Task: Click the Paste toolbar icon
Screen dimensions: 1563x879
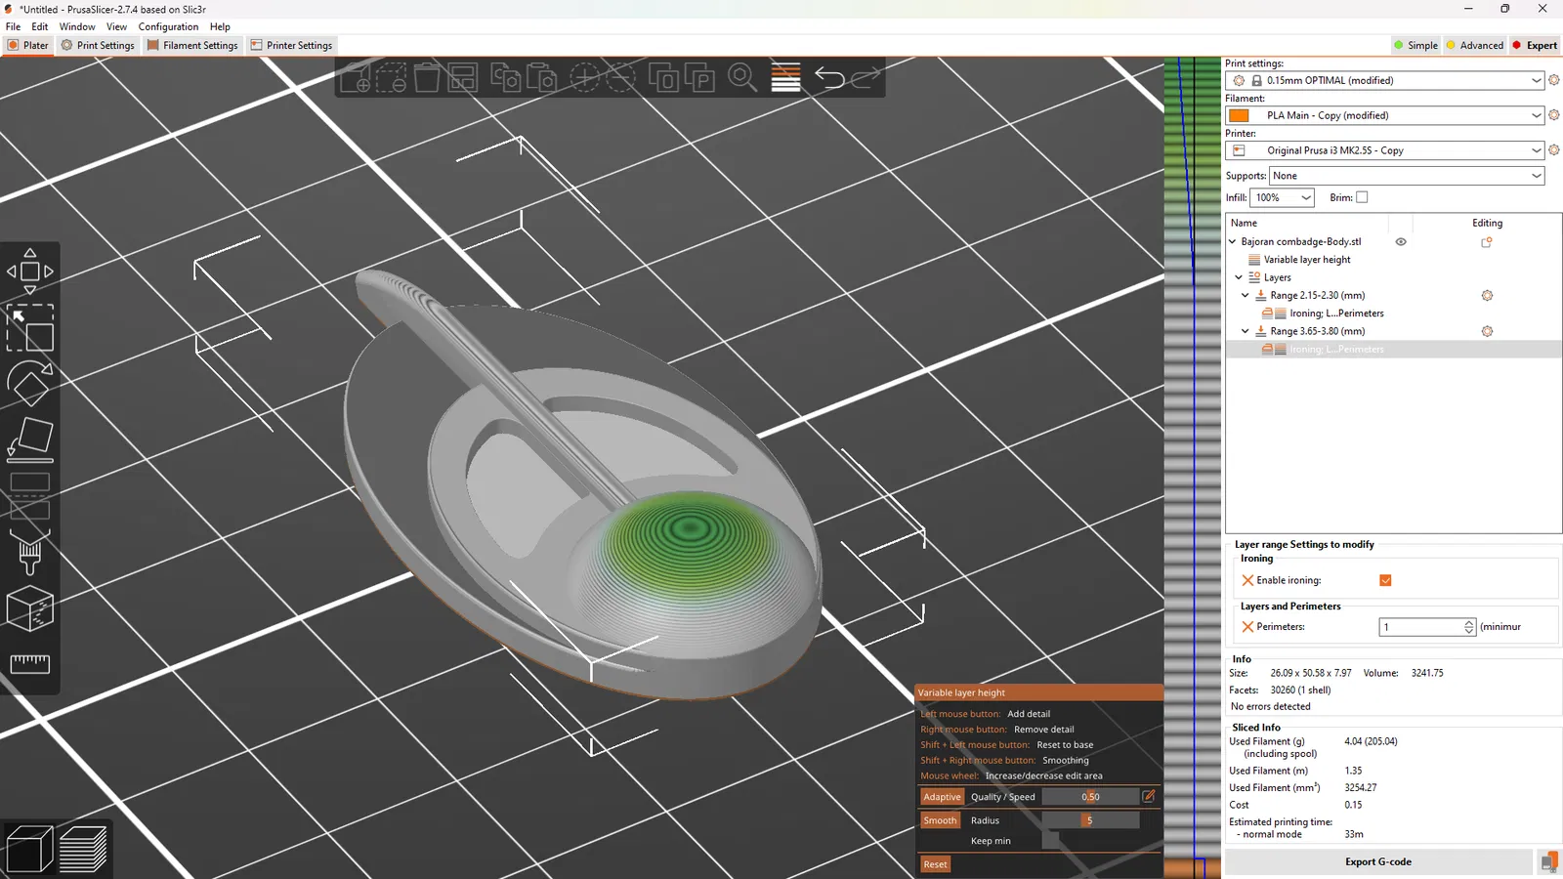Action: 541,77
